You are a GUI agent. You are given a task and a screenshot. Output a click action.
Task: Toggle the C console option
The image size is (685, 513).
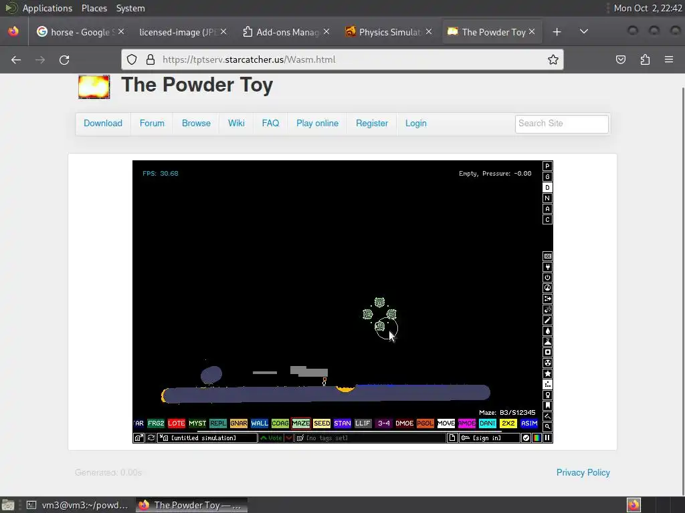coord(547,219)
